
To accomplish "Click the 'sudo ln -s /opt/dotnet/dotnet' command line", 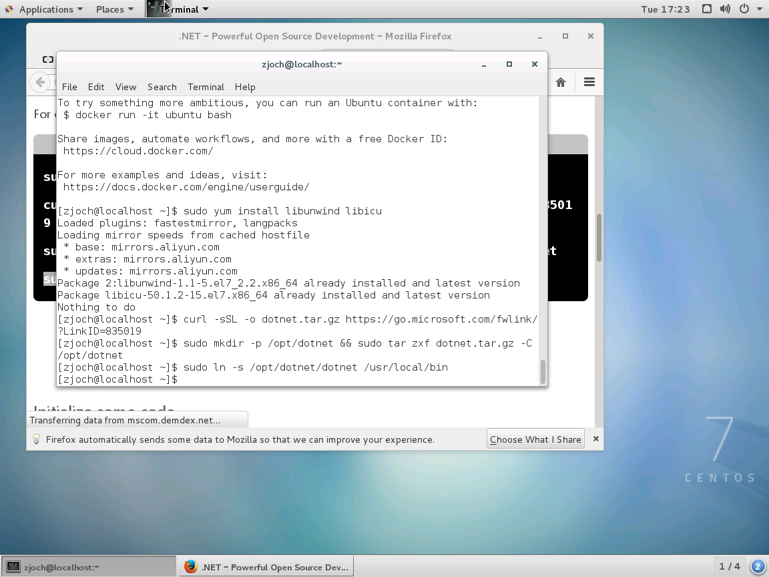I will coord(252,367).
